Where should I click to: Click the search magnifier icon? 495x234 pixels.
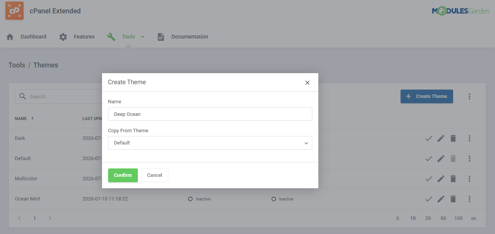pyautogui.click(x=23, y=96)
